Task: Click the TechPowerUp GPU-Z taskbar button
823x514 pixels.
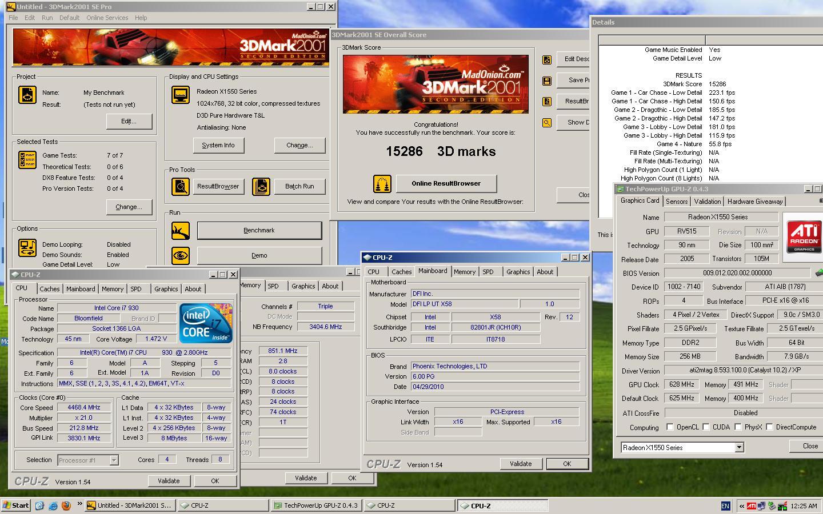Action: (x=315, y=505)
